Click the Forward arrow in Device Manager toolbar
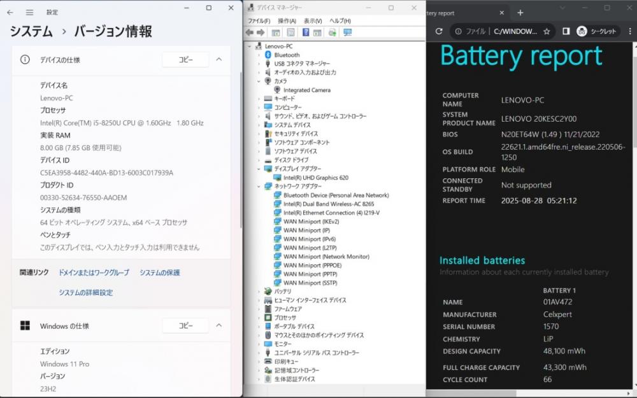 pyautogui.click(x=261, y=32)
